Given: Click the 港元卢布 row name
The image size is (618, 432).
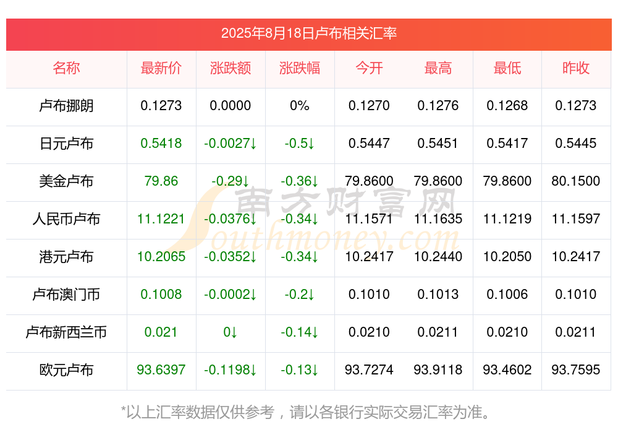Looking at the screenshot, I should (x=66, y=257).
